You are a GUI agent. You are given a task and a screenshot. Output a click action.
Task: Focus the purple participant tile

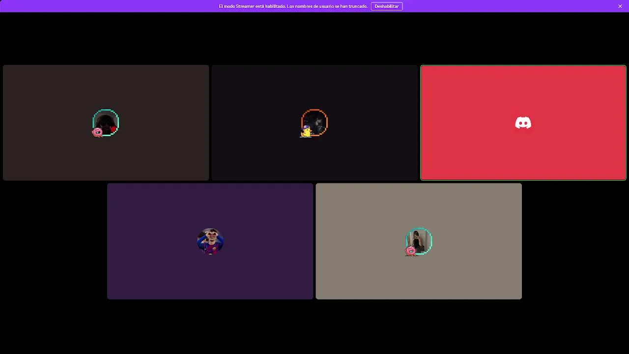tap(210, 241)
